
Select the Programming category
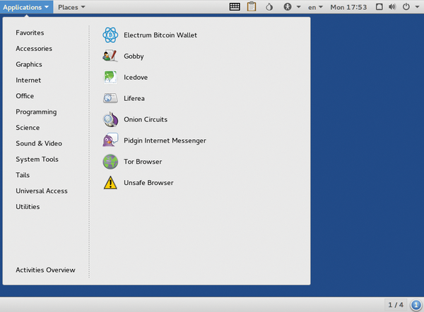click(36, 112)
